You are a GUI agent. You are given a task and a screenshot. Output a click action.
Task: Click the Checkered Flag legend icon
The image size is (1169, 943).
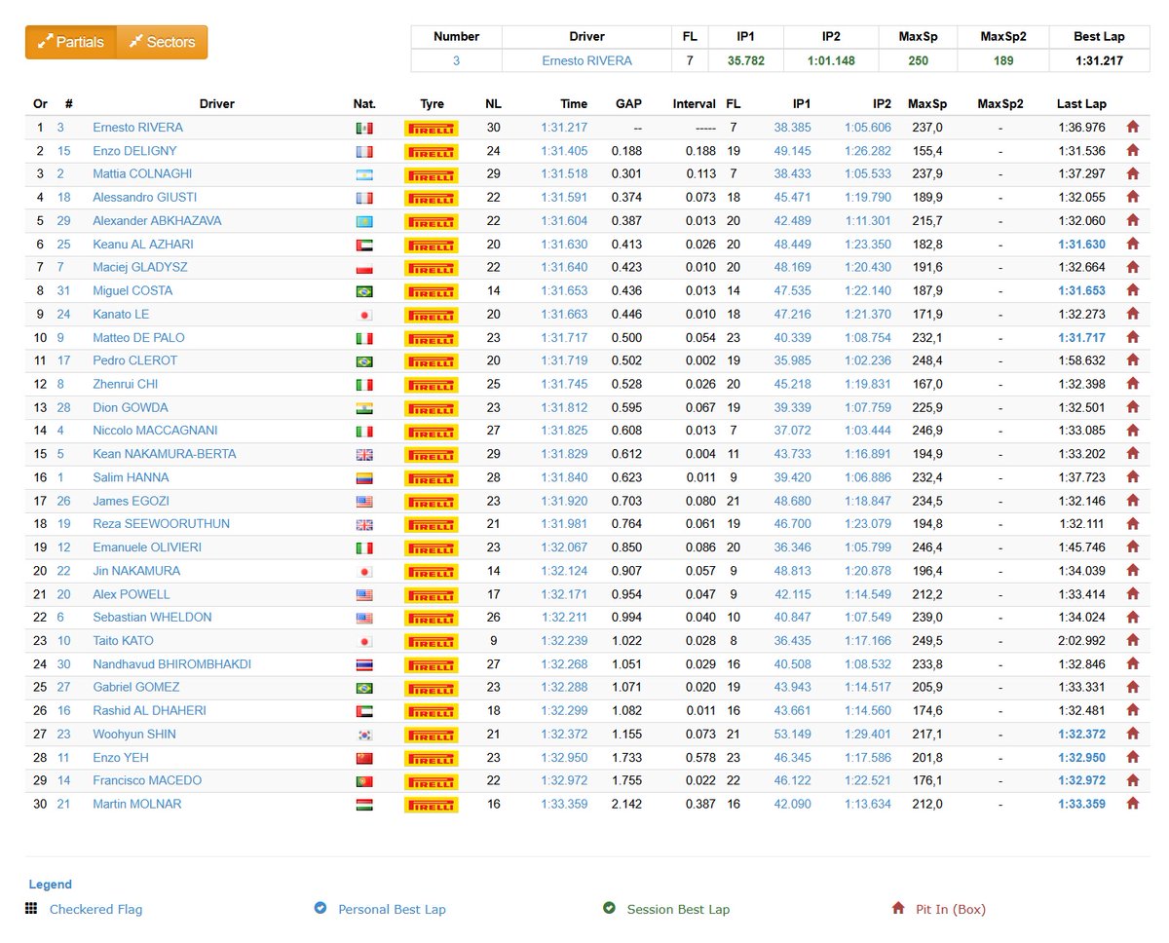pyautogui.click(x=31, y=908)
